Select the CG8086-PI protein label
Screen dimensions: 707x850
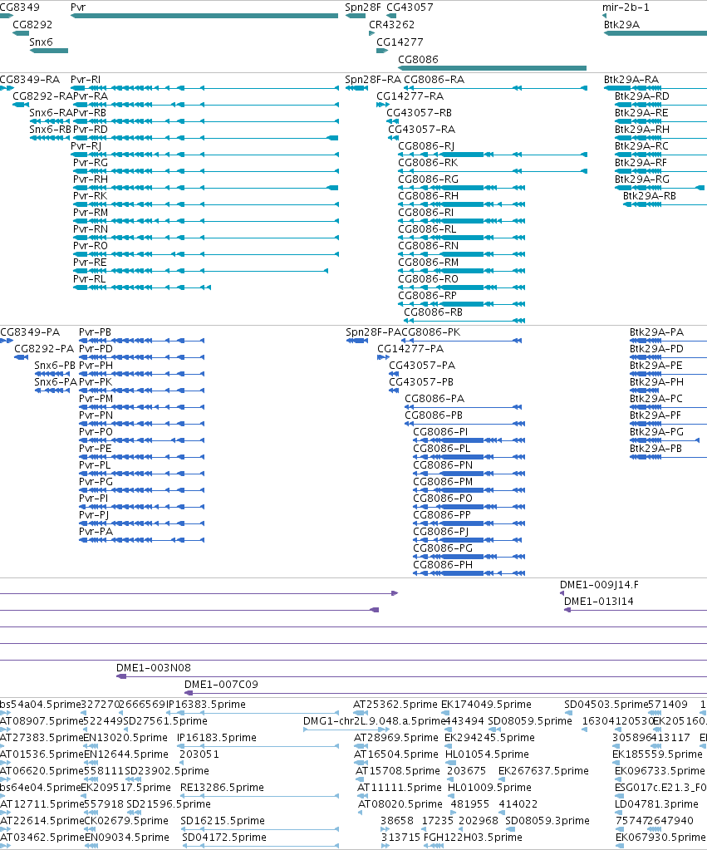coord(440,432)
